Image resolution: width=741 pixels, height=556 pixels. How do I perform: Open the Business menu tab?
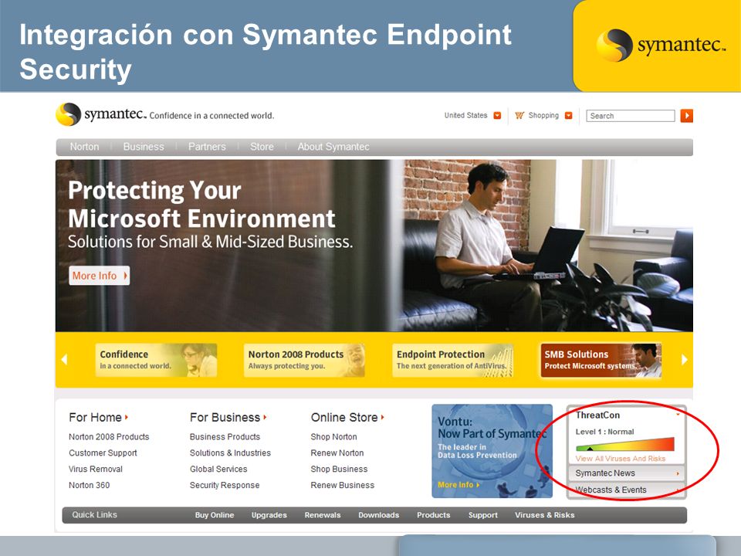144,147
